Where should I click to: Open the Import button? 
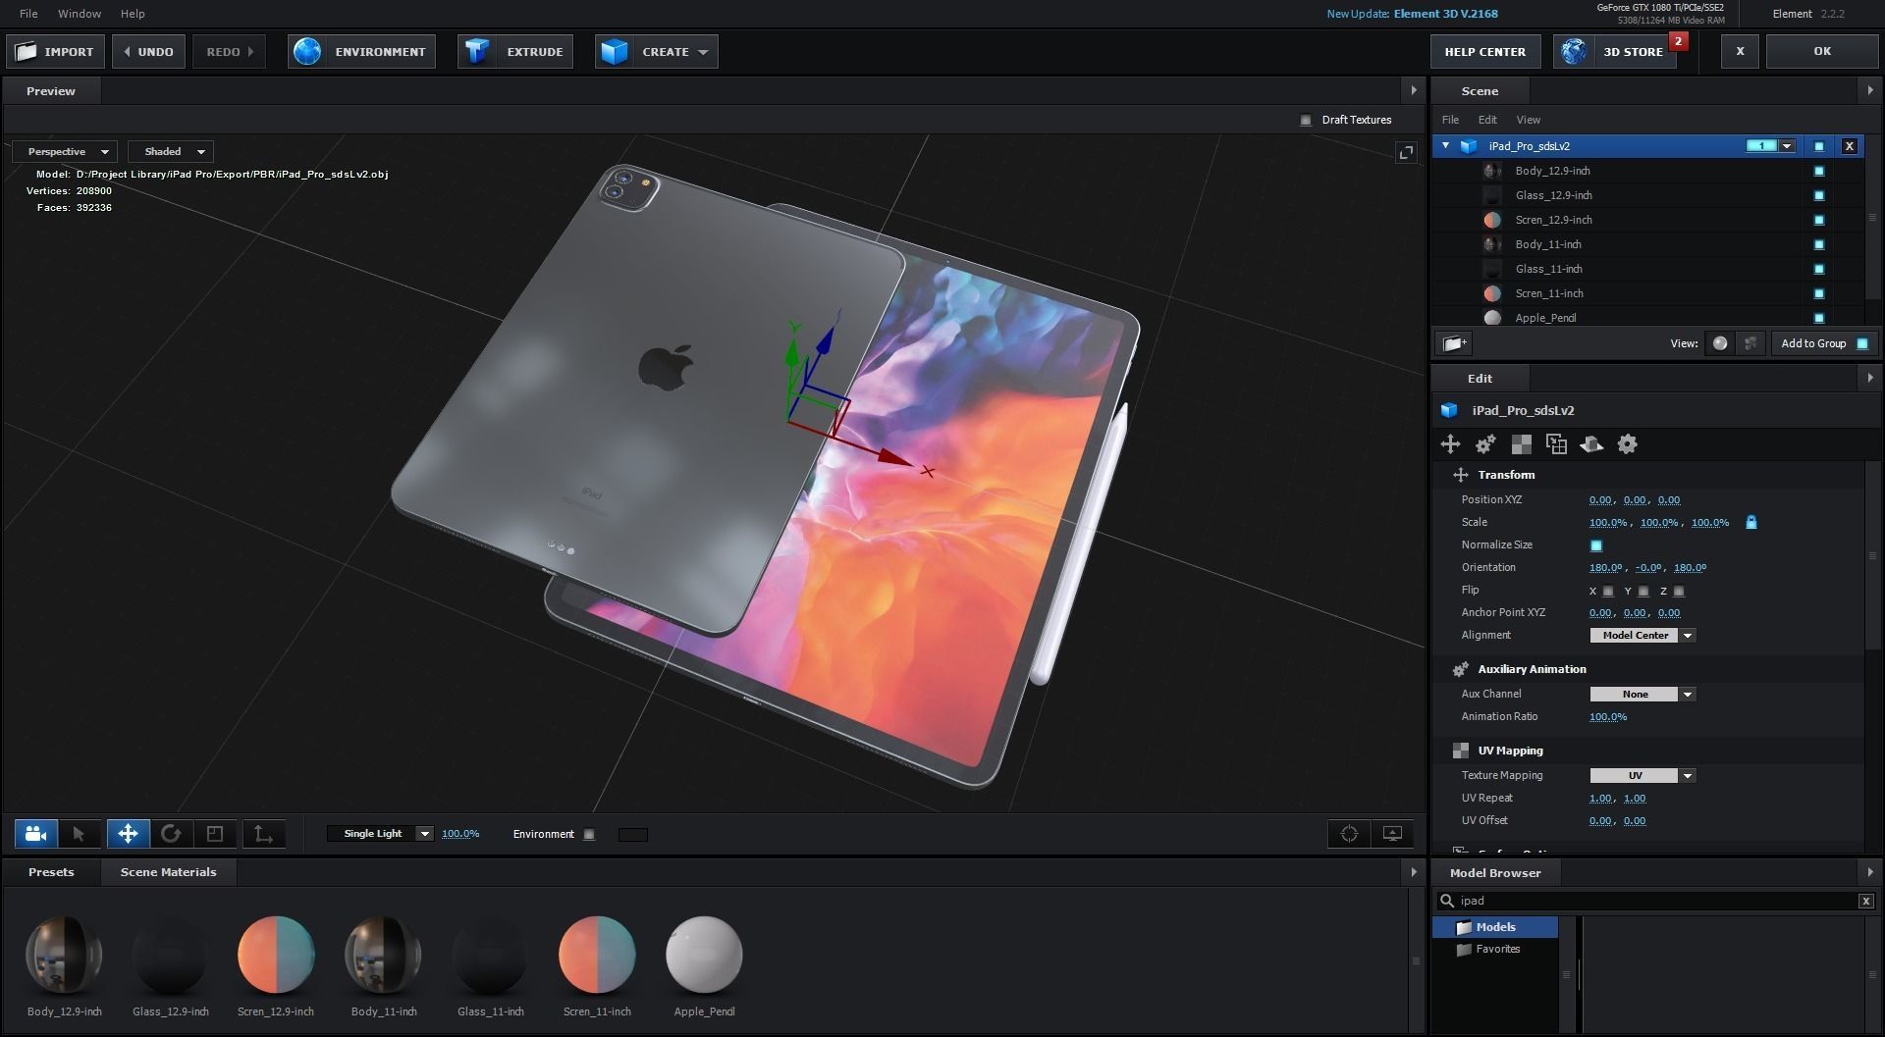click(x=56, y=52)
